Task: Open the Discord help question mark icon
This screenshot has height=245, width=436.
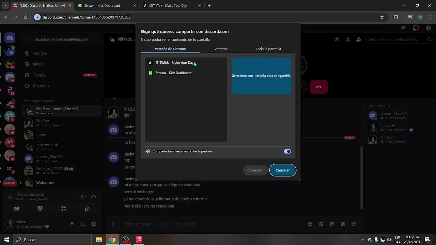Action: [429, 28]
